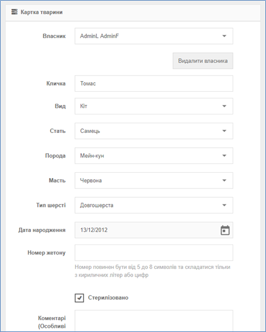Click the list icon beside Картка тварини
The height and width of the screenshot is (332, 266).
(x=14, y=12)
